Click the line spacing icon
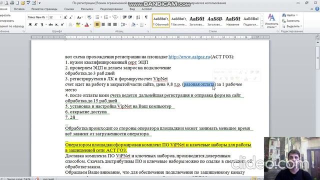This screenshot has height=180, width=320. pyautogui.click(x=123, y=24)
